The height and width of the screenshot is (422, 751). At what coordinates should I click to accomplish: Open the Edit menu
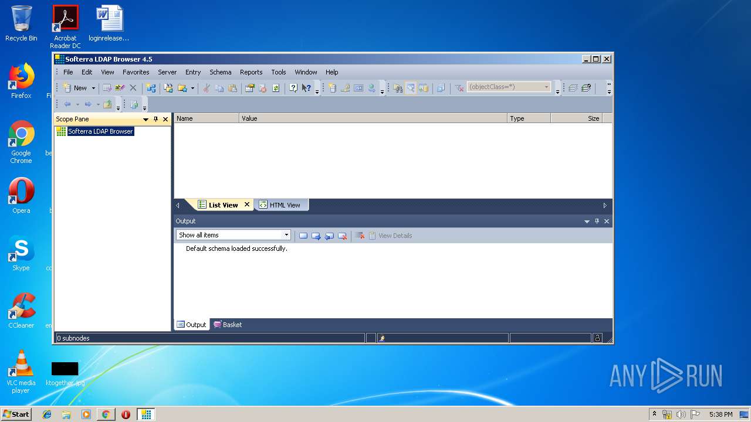(87, 72)
